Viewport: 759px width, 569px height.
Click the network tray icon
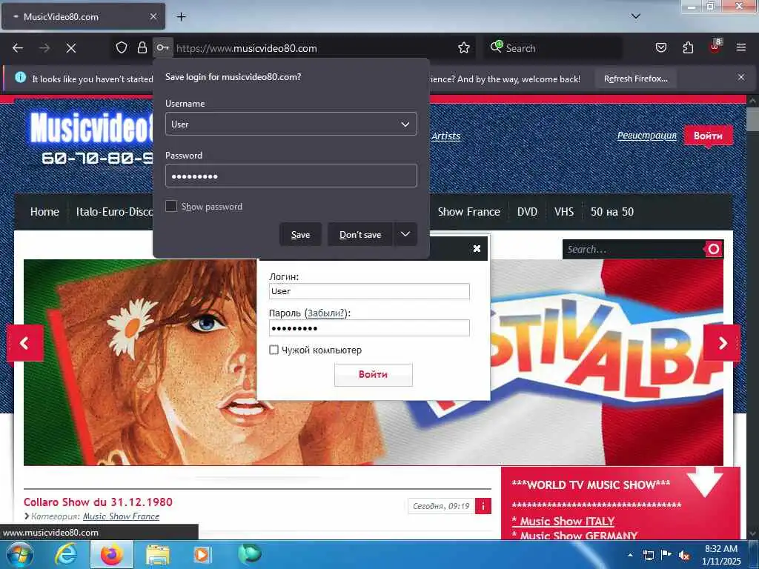[x=648, y=555]
